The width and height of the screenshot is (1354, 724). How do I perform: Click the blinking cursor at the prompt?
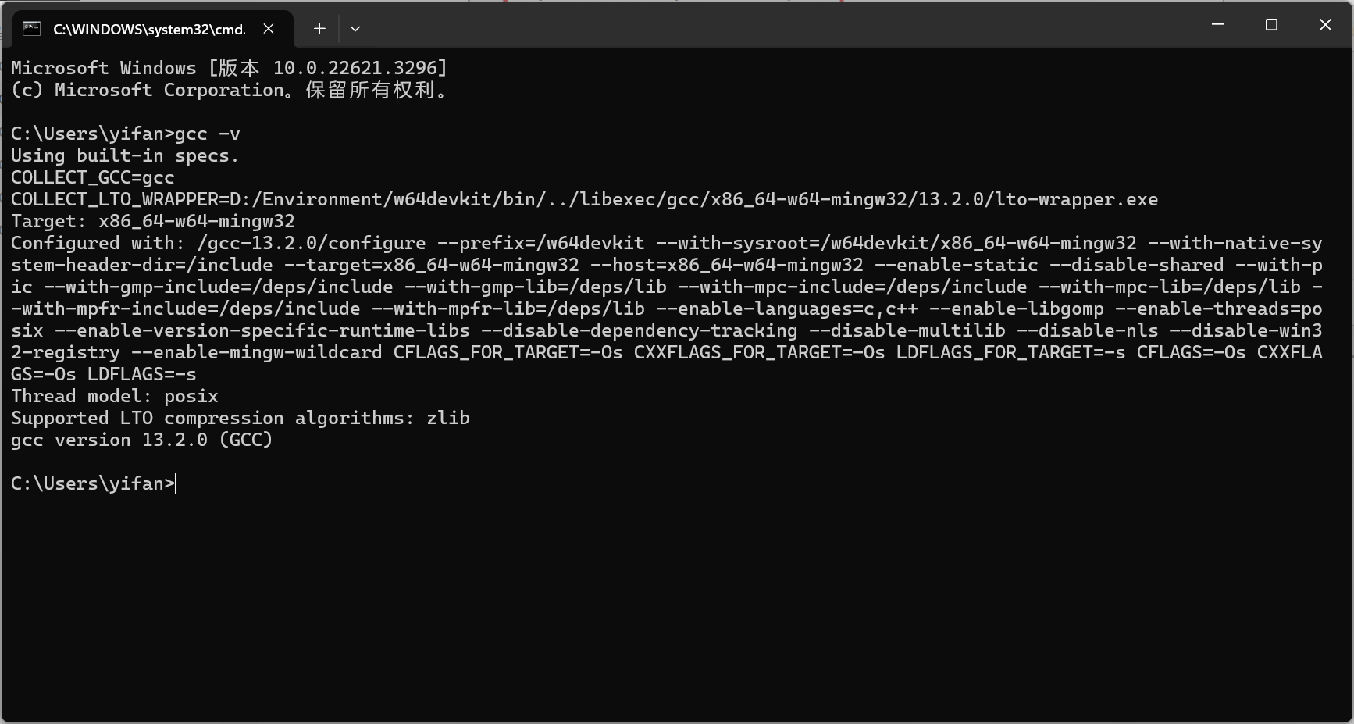pyautogui.click(x=176, y=483)
